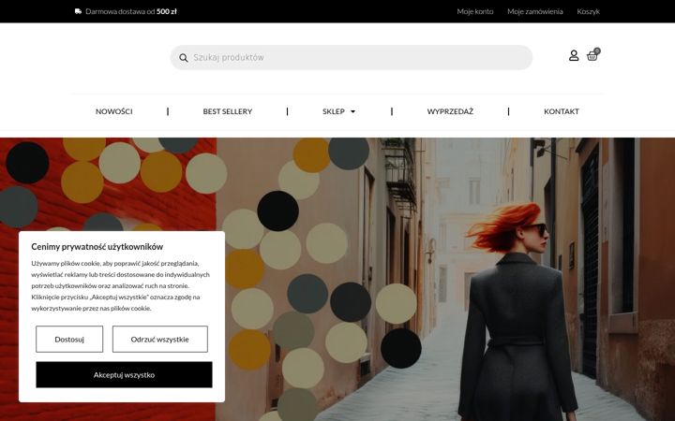Focus the Szukaj produktów search field
The image size is (675, 421).
[352, 58]
